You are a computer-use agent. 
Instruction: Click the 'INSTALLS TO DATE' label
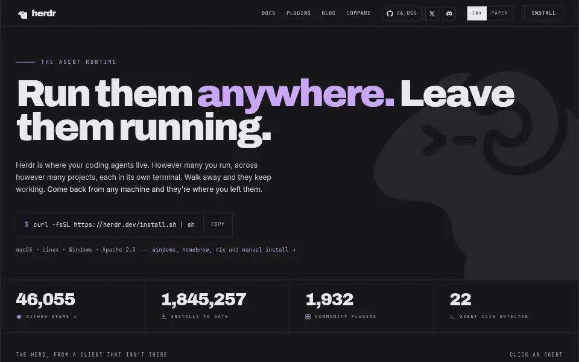pos(200,317)
